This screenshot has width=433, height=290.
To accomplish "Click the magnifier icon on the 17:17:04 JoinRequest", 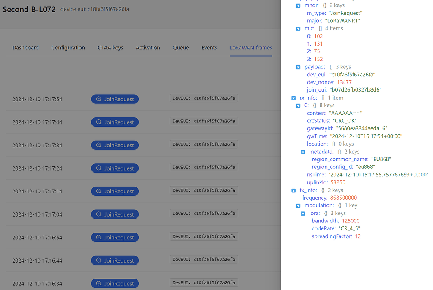I will (99, 214).
